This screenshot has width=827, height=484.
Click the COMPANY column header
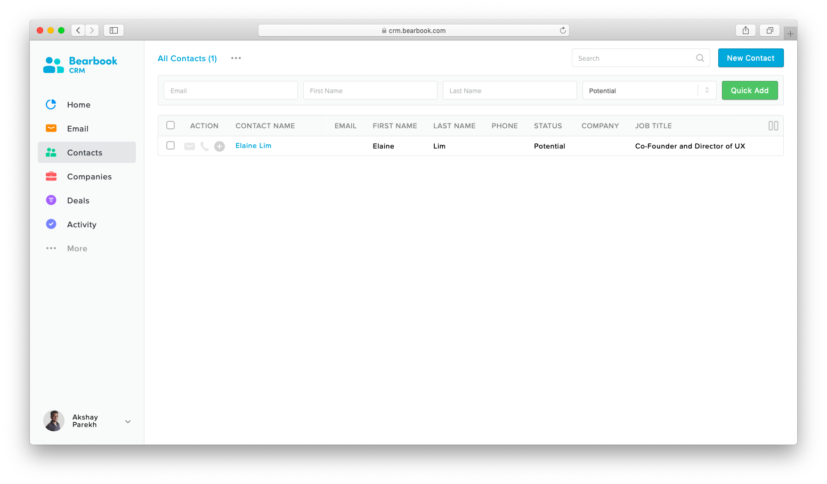(600, 126)
